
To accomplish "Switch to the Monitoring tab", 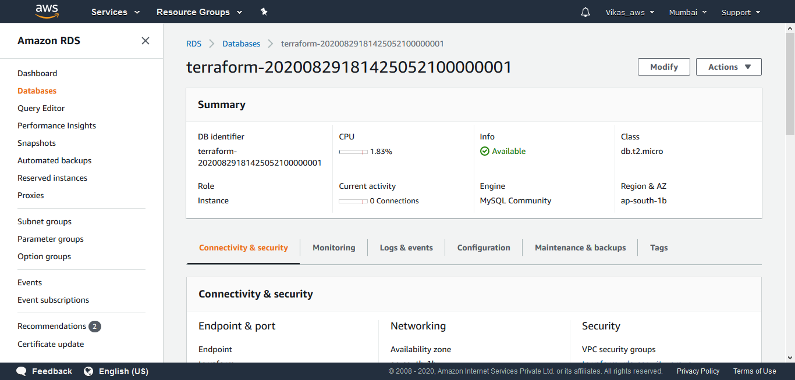I will (x=333, y=248).
